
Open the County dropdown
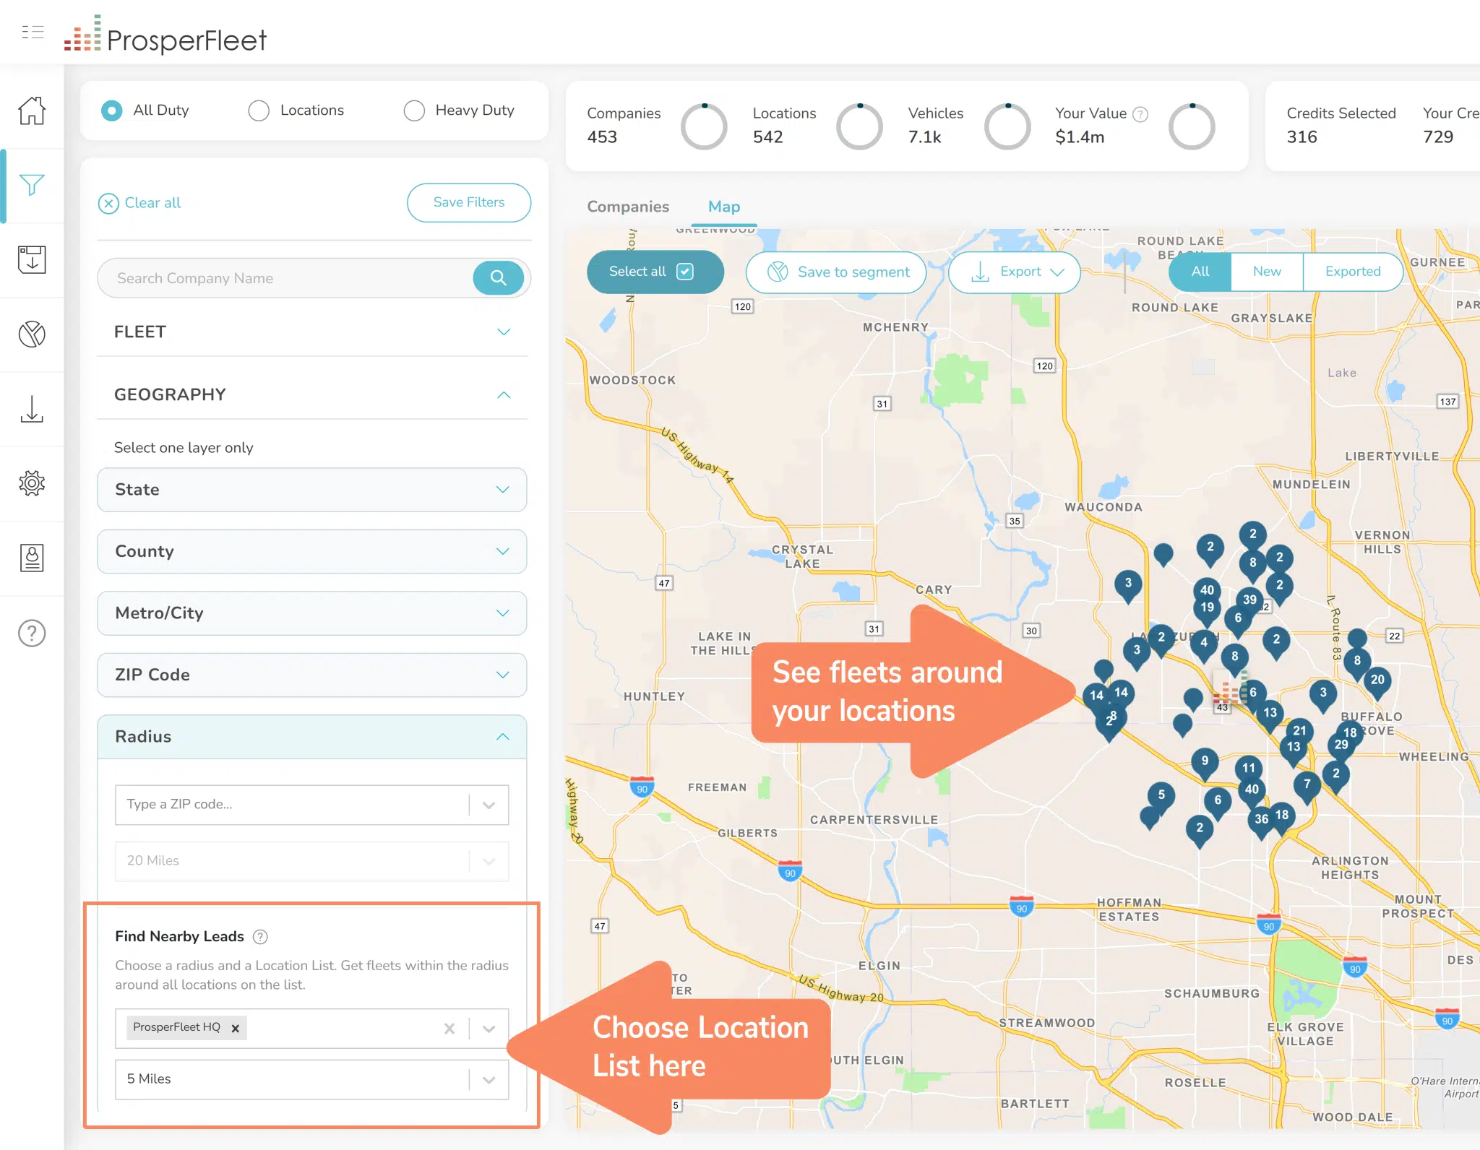[x=312, y=552]
